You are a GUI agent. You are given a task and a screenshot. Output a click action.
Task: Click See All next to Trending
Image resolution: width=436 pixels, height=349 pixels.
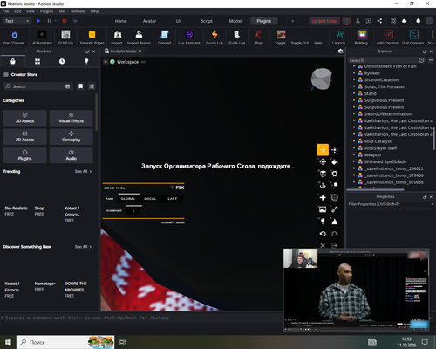(x=83, y=171)
